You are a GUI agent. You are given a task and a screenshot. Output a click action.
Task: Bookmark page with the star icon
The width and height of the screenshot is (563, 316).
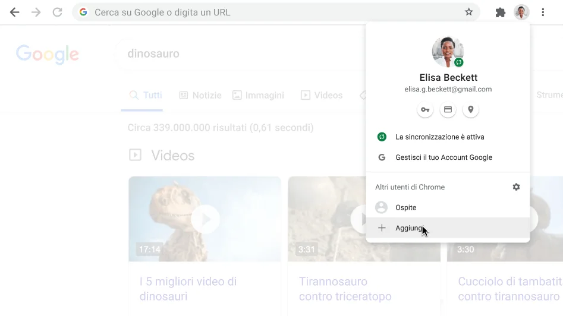468,12
